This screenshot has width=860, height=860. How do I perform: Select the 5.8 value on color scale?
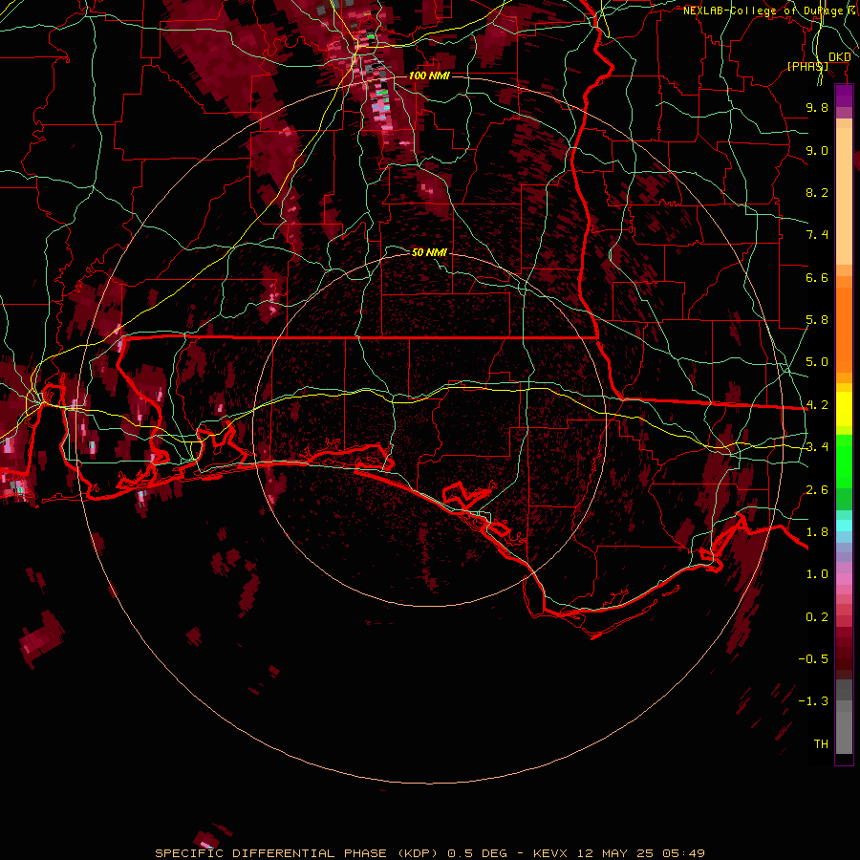(817, 320)
